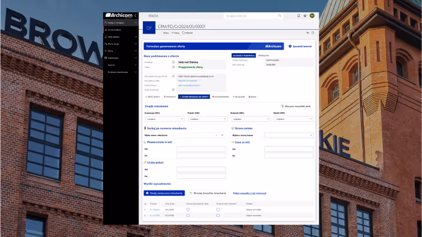The image size is (422, 237).
Task: Collapse the Archicom sidebar with arrow icon
Action: (x=135, y=16)
